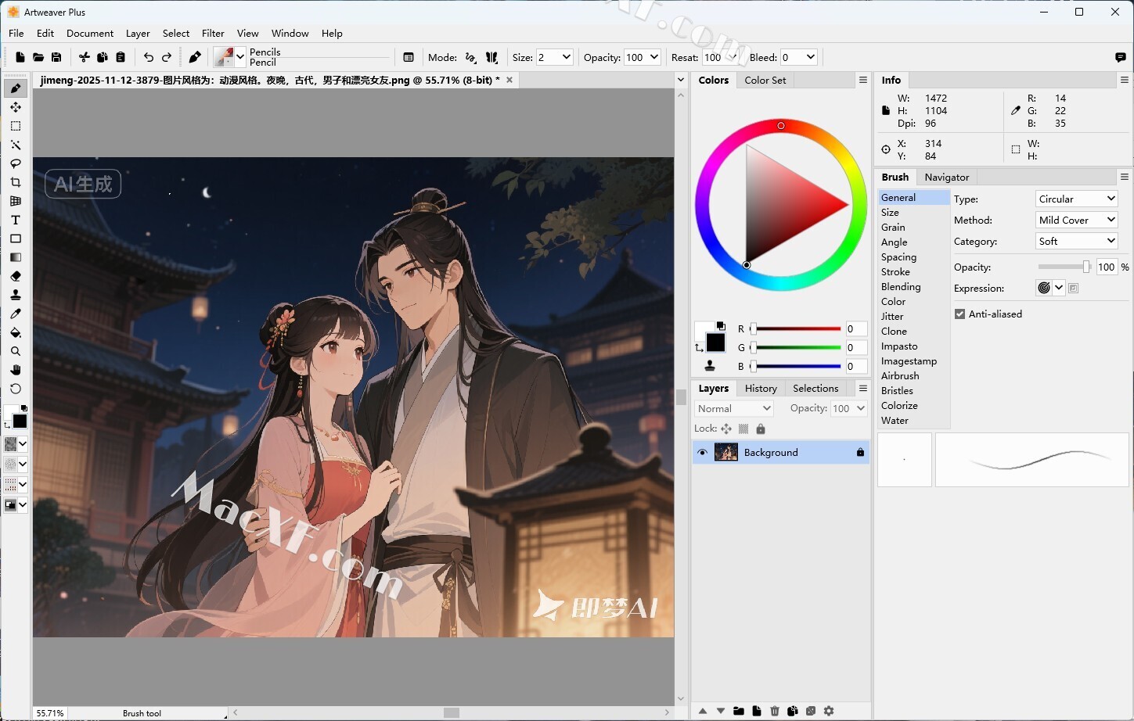Hide the Background layer with eye icon

point(702,453)
